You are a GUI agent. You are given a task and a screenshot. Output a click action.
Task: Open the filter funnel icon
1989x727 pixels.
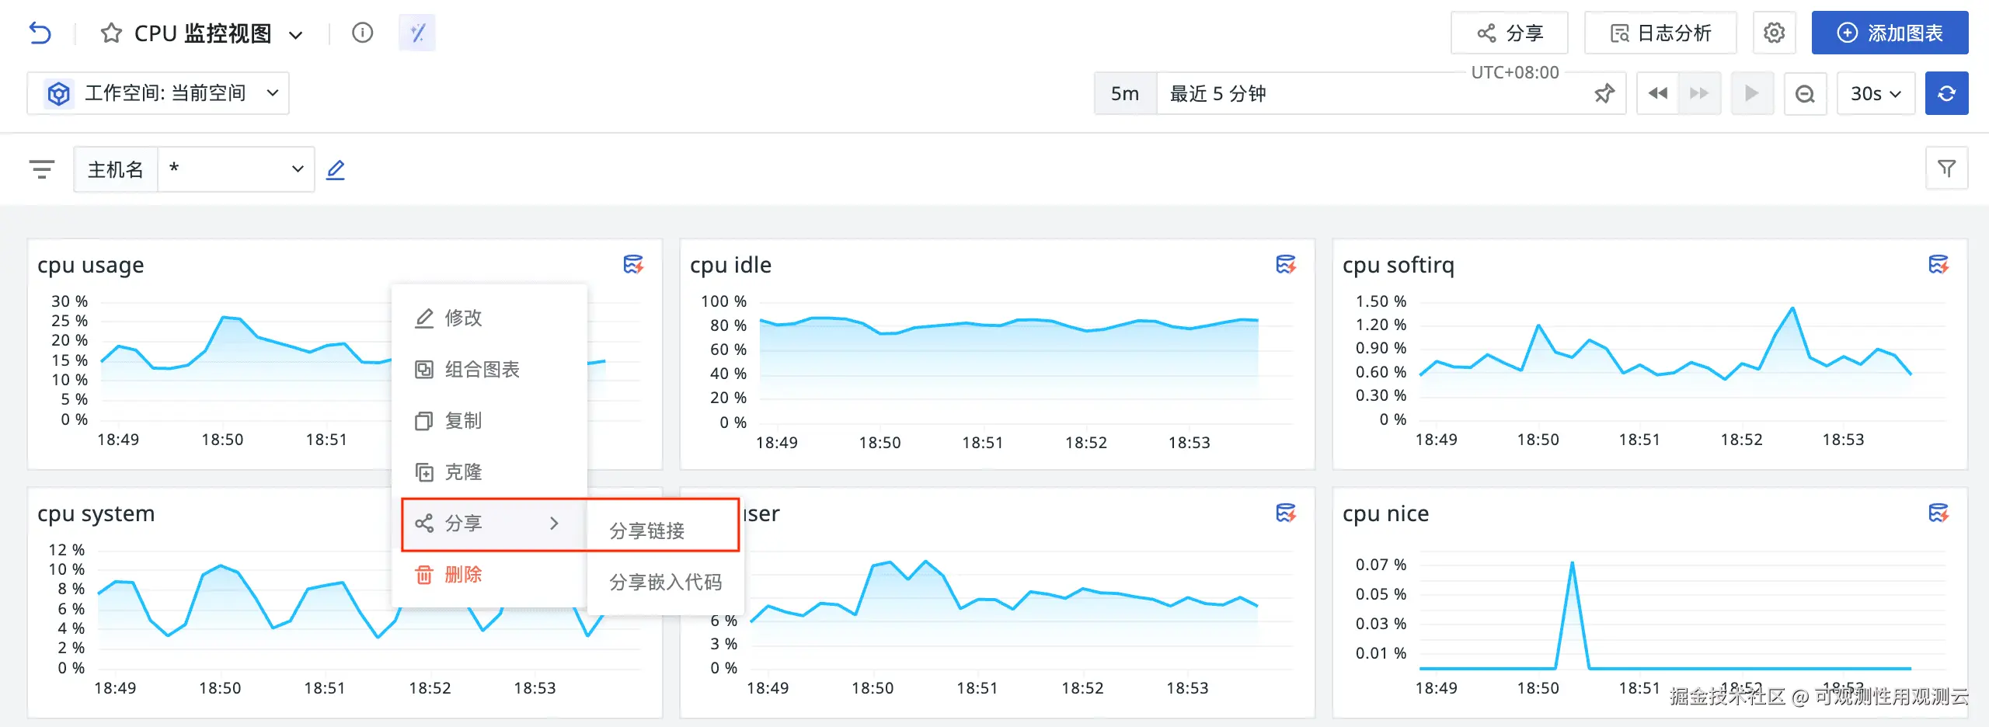(x=1946, y=169)
